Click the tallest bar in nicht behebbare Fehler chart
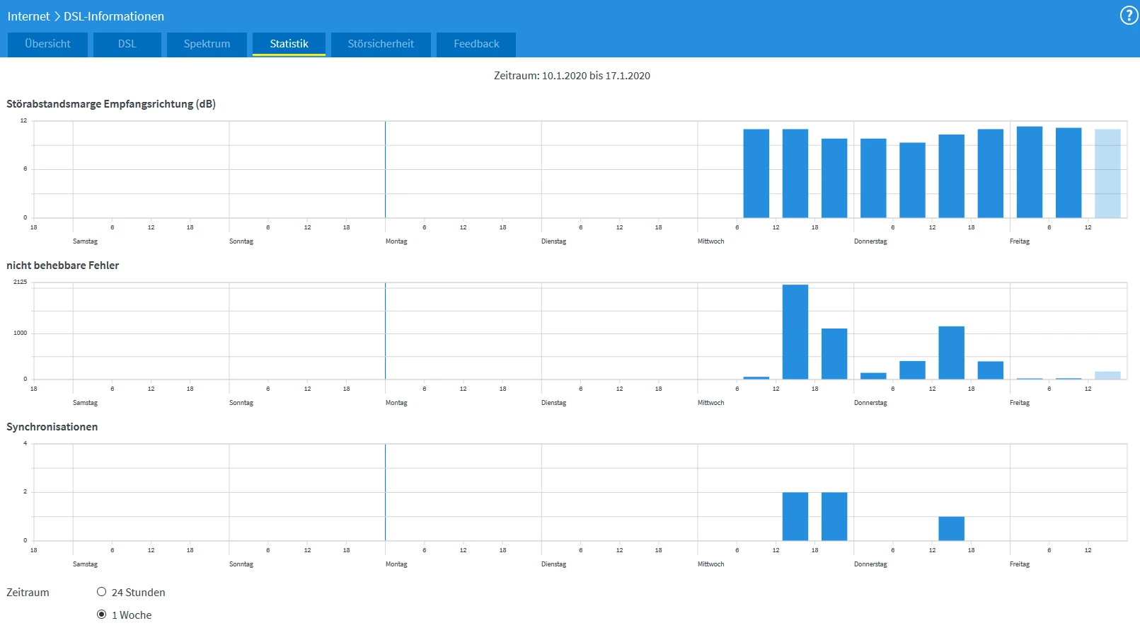The image size is (1140, 628). pos(795,332)
